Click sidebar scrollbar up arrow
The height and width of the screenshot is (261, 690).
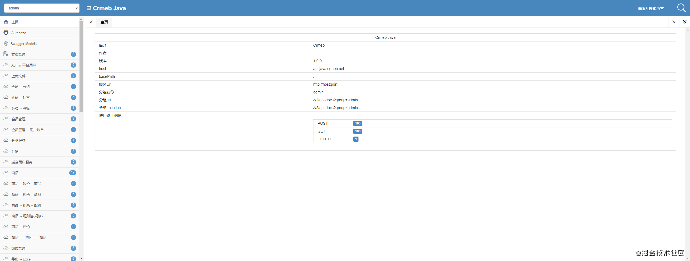[81, 19]
